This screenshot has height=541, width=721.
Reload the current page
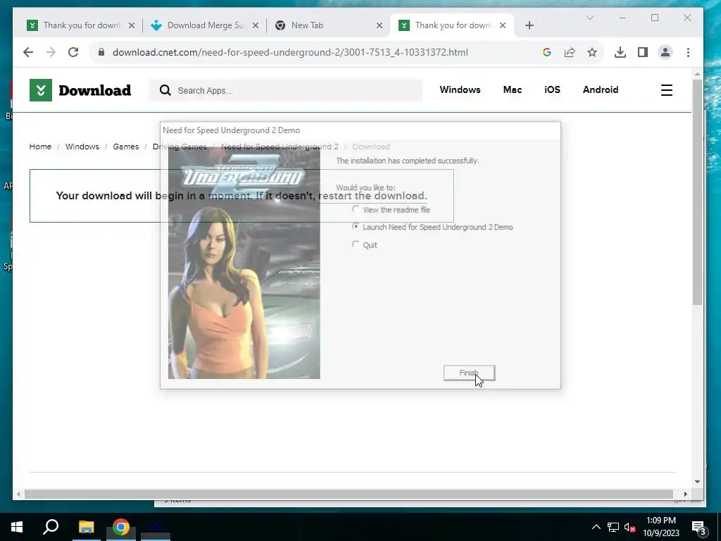[x=73, y=52]
